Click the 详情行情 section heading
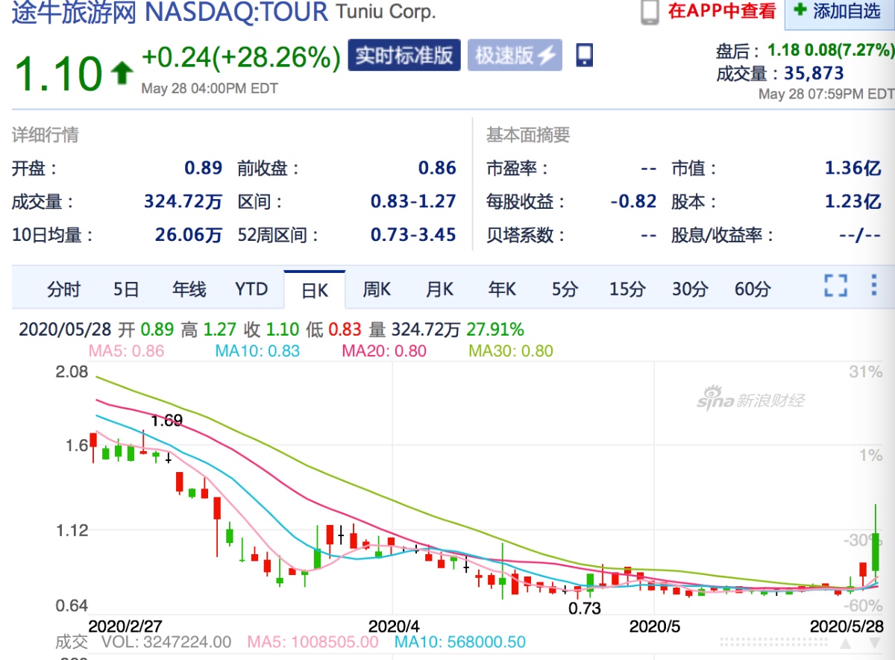Viewport: 895px width, 660px height. (45, 135)
